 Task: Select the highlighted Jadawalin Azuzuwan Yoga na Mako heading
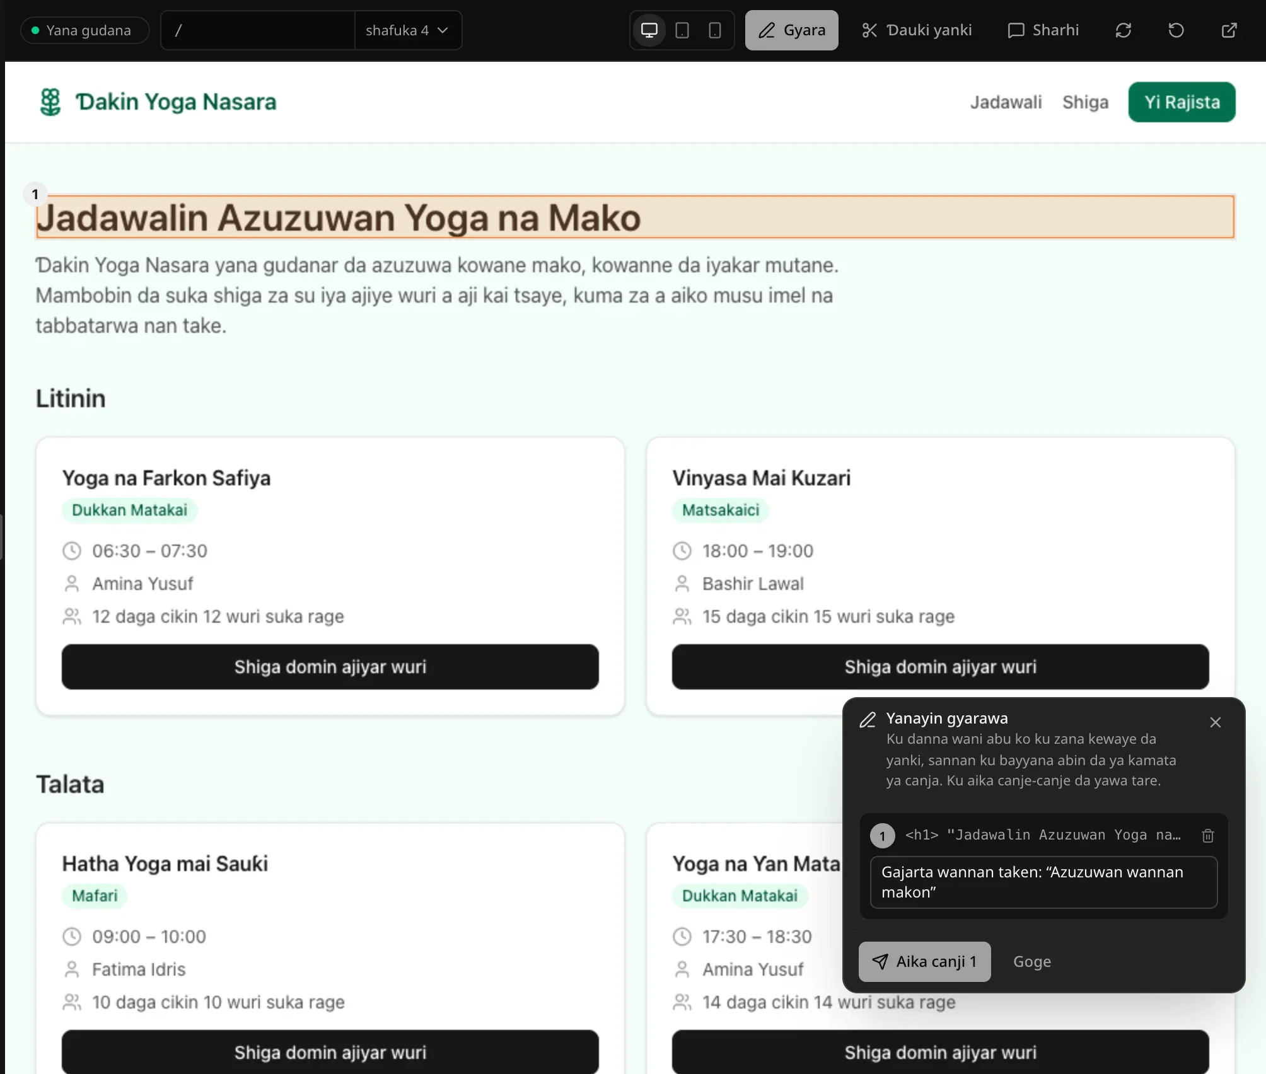tap(635, 217)
